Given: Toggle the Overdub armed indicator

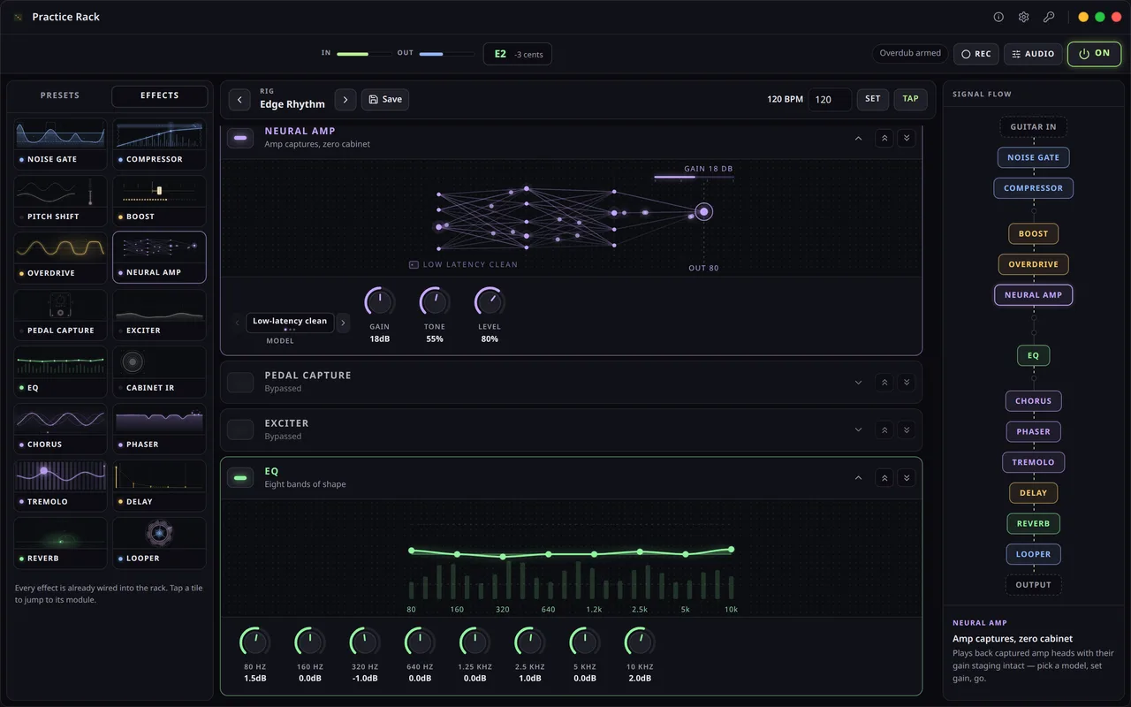Looking at the screenshot, I should tap(910, 54).
